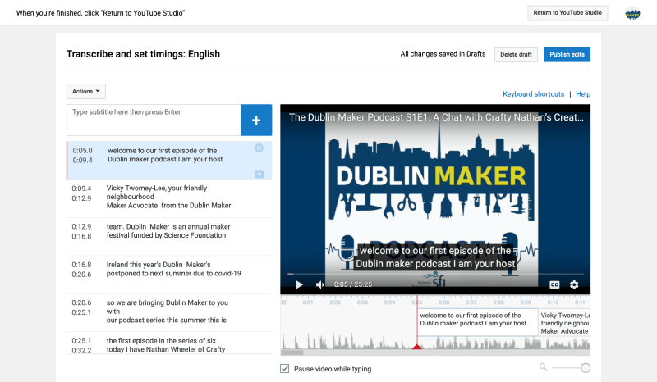Open the account avatar menu
657x382 pixels.
point(632,13)
